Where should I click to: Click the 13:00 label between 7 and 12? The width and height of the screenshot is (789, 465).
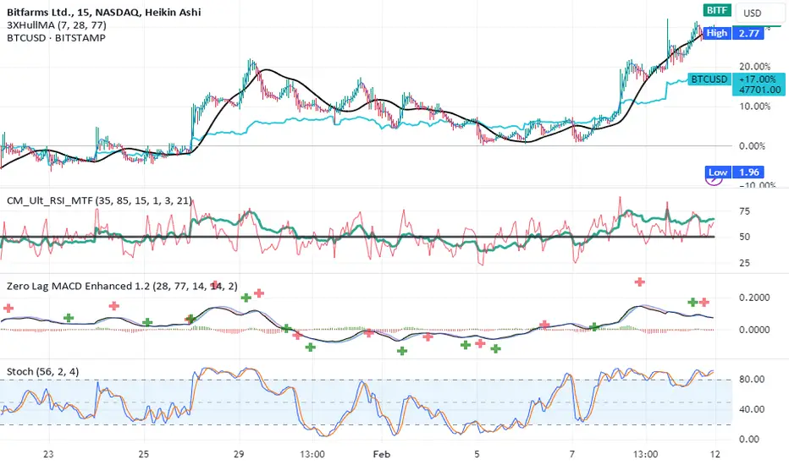646,454
